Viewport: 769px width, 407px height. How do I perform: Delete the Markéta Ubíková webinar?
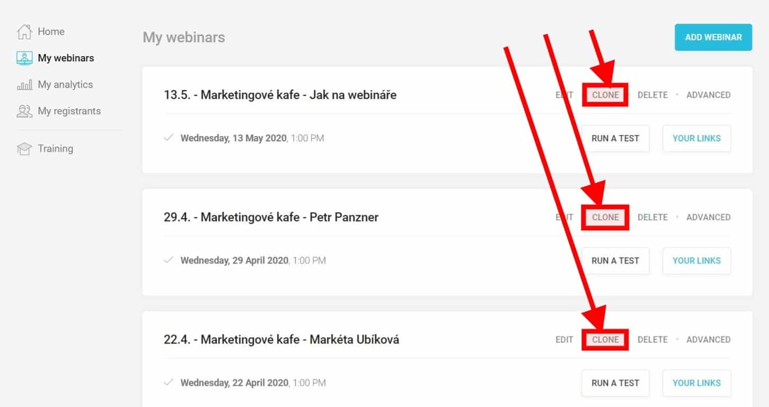point(652,340)
